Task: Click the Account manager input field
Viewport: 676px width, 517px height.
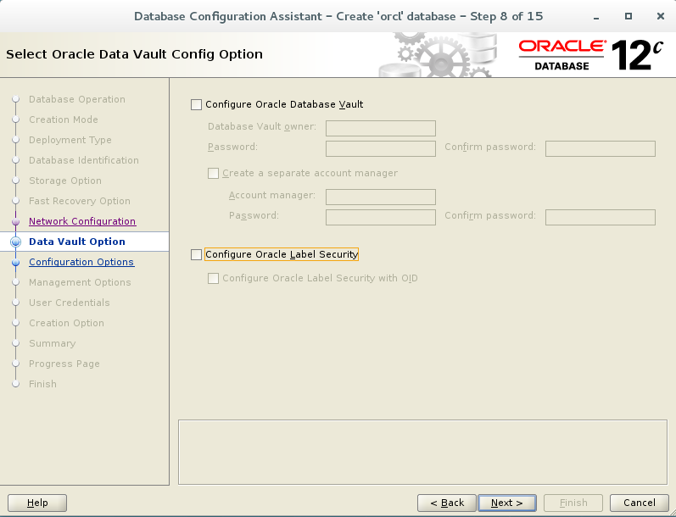Action: click(x=381, y=197)
